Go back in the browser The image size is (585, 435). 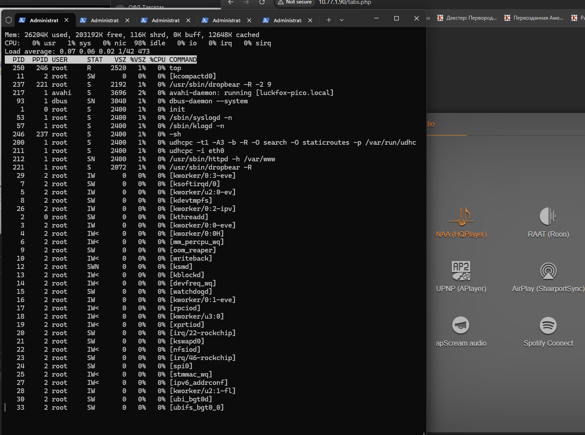231,2
